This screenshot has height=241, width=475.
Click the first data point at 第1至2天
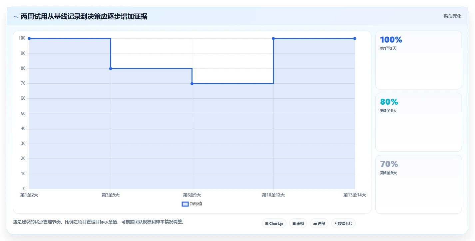[29, 39]
